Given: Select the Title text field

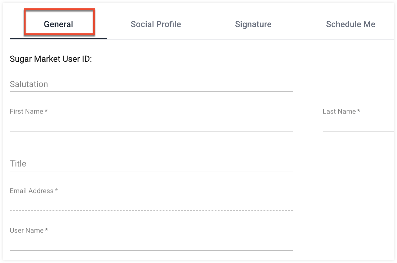Looking at the screenshot, I should [151, 164].
